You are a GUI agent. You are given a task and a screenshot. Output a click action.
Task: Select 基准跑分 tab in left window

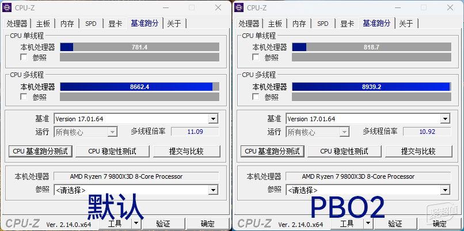click(x=145, y=23)
